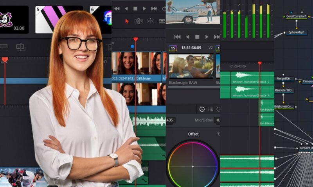Screen dimensions: 313x187
Task: Jump to last frame above the selection arrow
Action: (154, 9)
